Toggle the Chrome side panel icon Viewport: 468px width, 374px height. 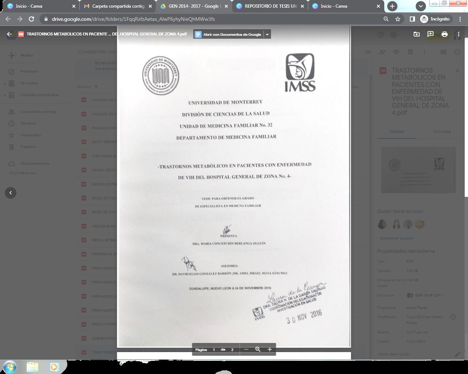(412, 19)
